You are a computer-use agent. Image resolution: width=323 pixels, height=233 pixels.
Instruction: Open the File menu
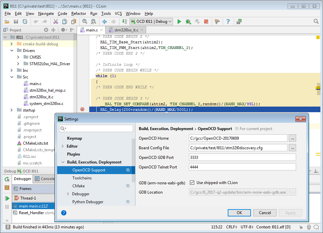point(8,14)
